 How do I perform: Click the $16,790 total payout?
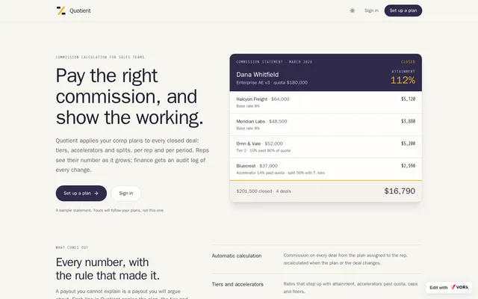[x=400, y=191]
